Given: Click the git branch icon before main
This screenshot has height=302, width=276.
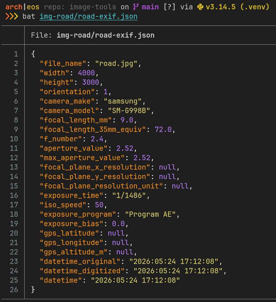Looking at the screenshot, I should [x=136, y=7].
